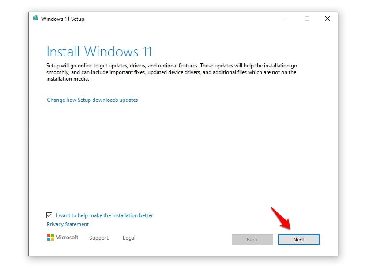Open the Legal link
This screenshot has width=369, height=271.
pyautogui.click(x=129, y=238)
